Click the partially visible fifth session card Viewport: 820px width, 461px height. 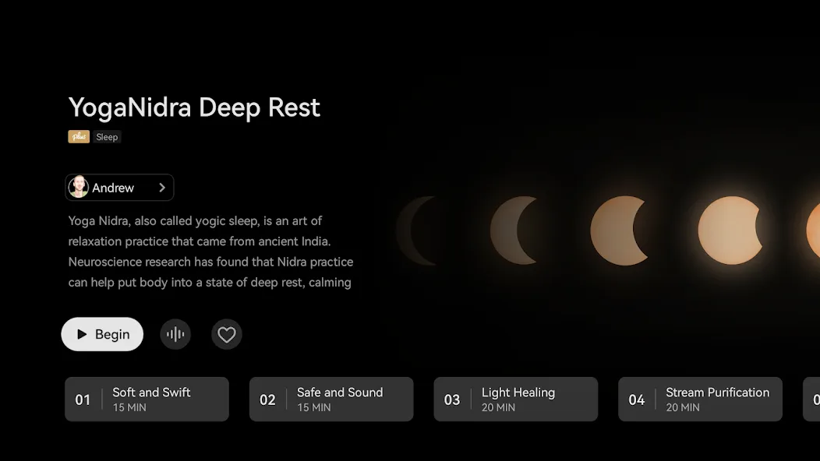tap(811, 399)
